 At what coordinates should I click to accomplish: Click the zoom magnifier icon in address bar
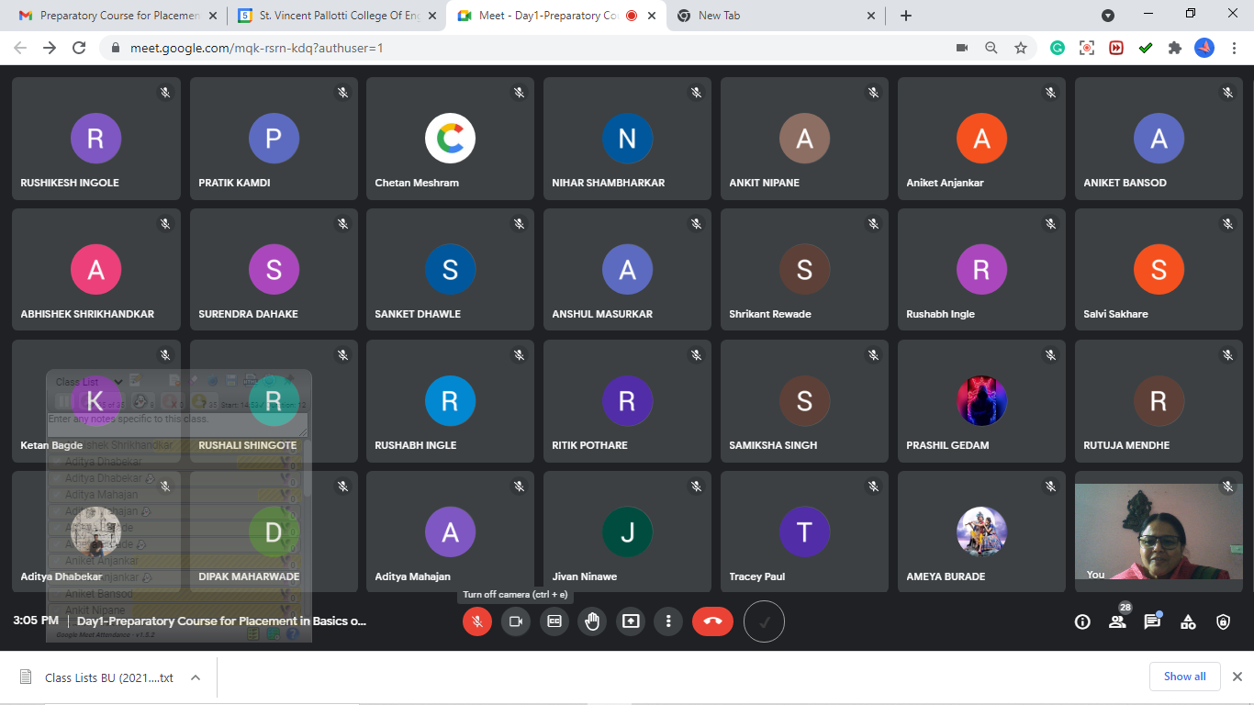pyautogui.click(x=991, y=48)
